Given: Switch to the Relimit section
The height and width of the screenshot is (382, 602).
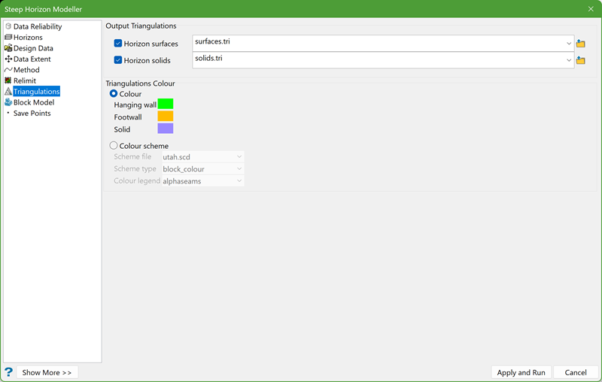Looking at the screenshot, I should [25, 80].
